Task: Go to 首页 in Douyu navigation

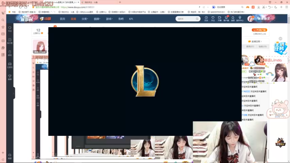Action: (x=62, y=19)
